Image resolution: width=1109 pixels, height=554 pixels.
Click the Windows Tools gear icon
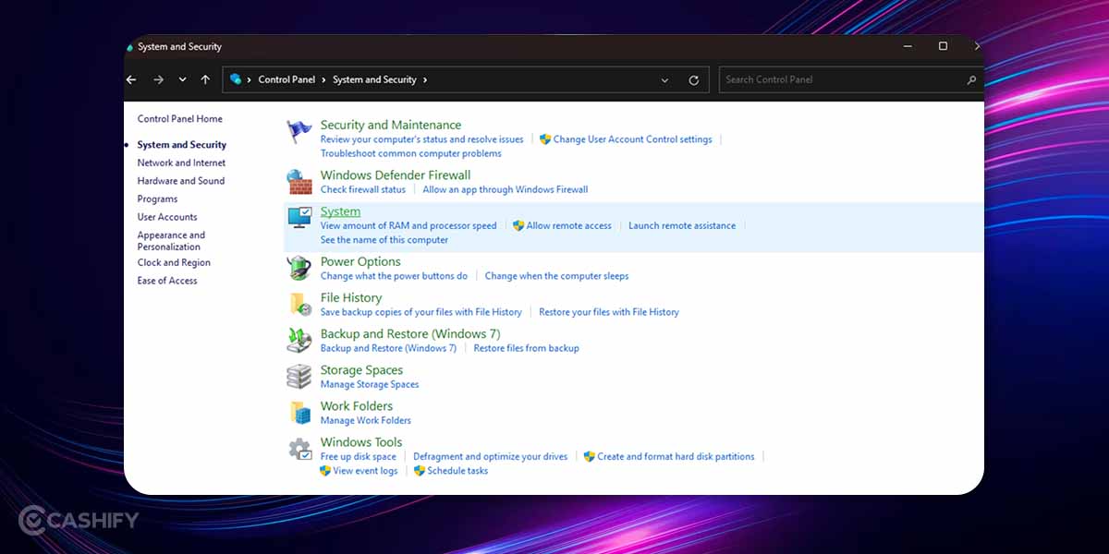299,449
